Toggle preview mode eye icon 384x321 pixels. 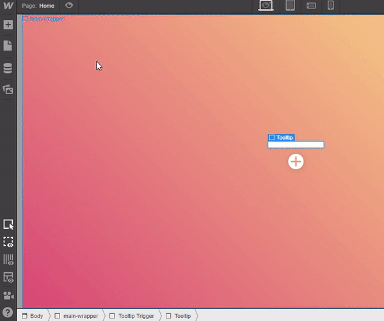[69, 5]
